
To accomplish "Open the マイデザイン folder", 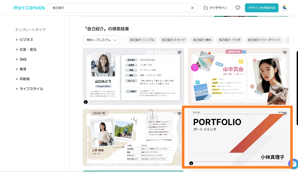I will pos(215,8).
